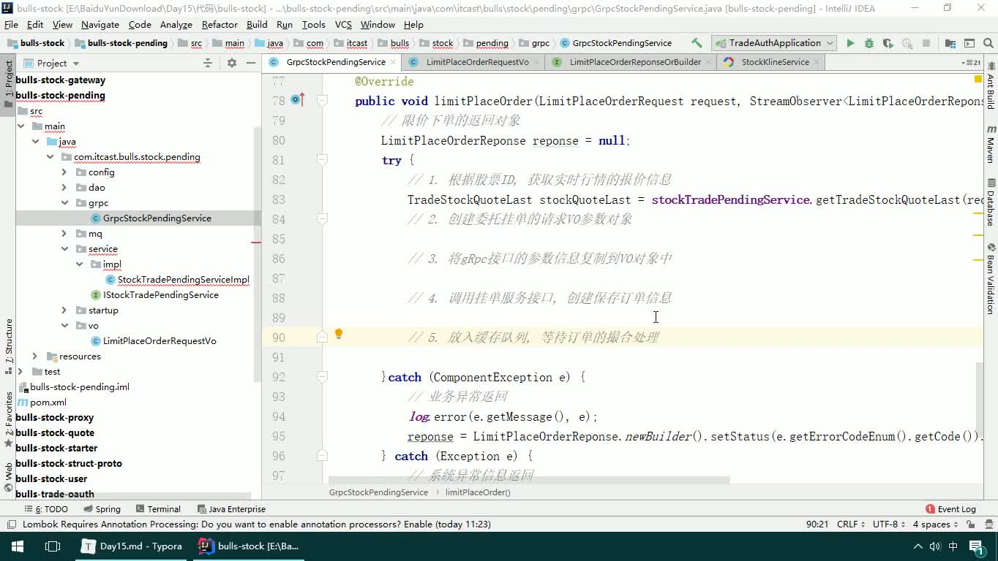Toggle code folding marker at line 78

322,99
